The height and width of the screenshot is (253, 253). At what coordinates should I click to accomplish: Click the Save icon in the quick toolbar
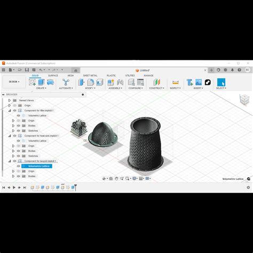[x=27, y=70]
